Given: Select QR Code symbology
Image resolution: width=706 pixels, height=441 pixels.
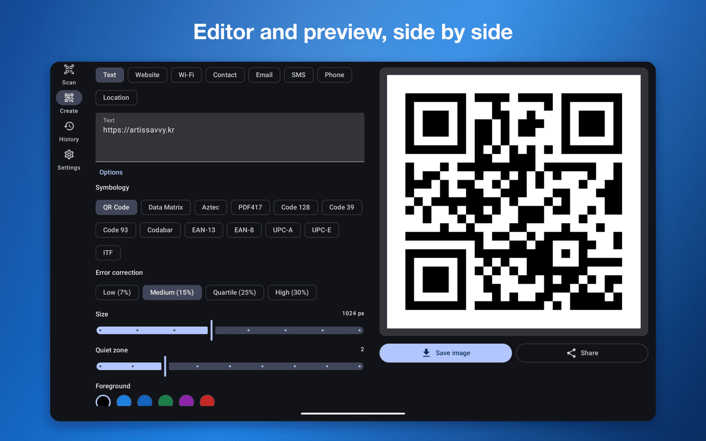Looking at the screenshot, I should tap(116, 207).
